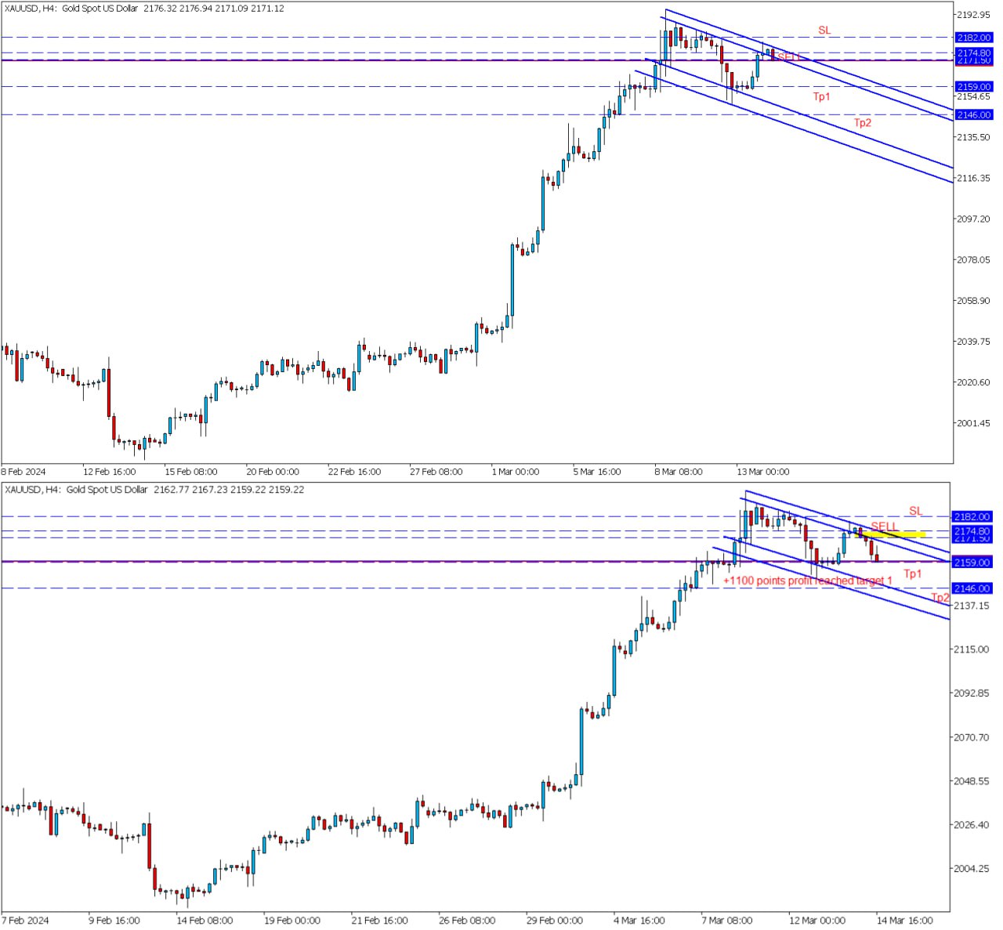
Task: Click the 27 Feb 08:00 time label
Action: [436, 472]
